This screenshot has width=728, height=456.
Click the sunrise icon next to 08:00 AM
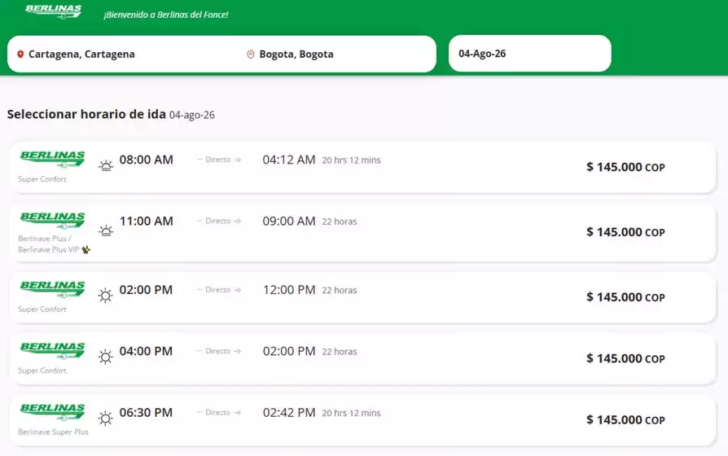point(106,165)
